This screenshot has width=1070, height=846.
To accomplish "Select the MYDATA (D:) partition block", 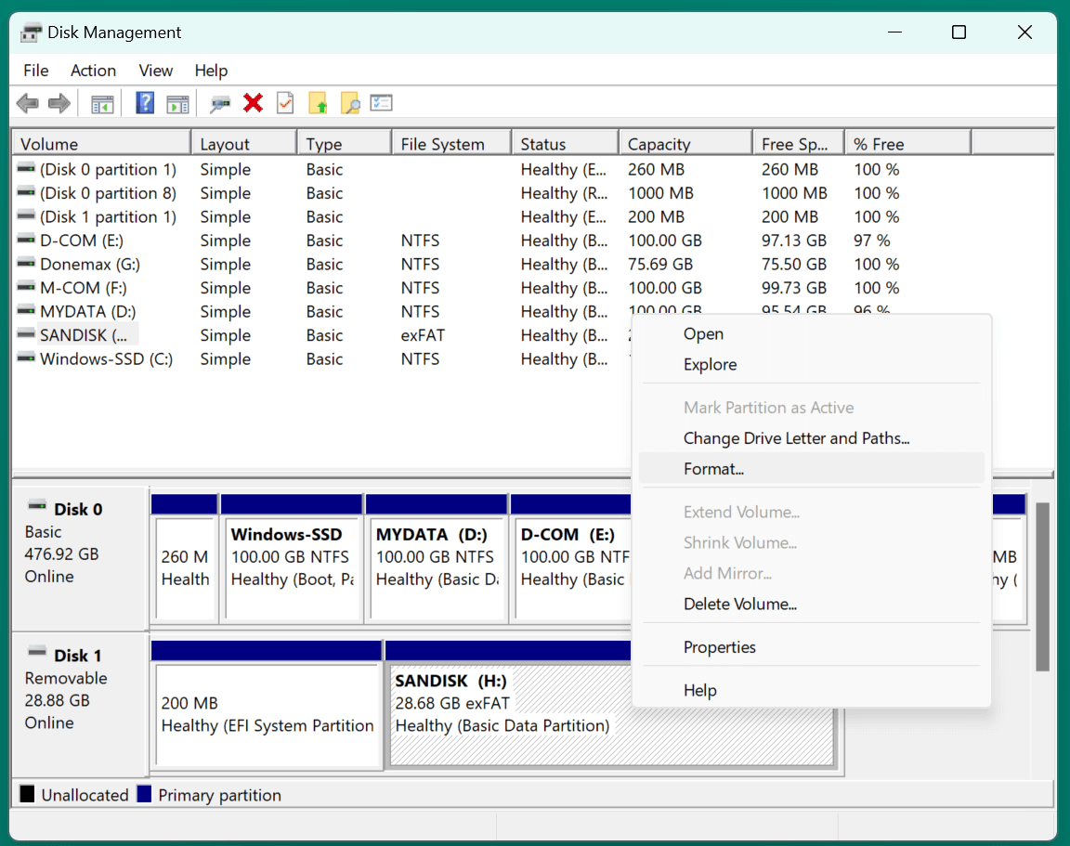I will (x=437, y=568).
